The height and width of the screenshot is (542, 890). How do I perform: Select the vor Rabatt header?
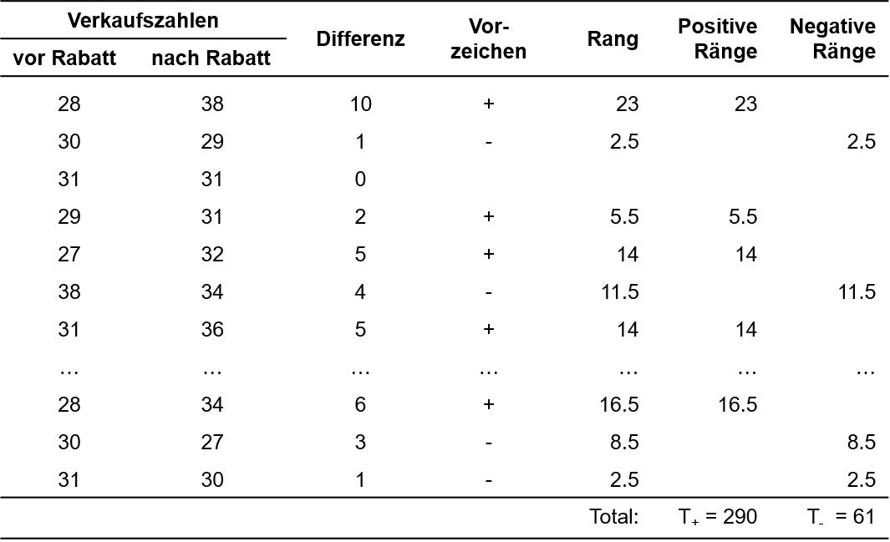coord(64,58)
